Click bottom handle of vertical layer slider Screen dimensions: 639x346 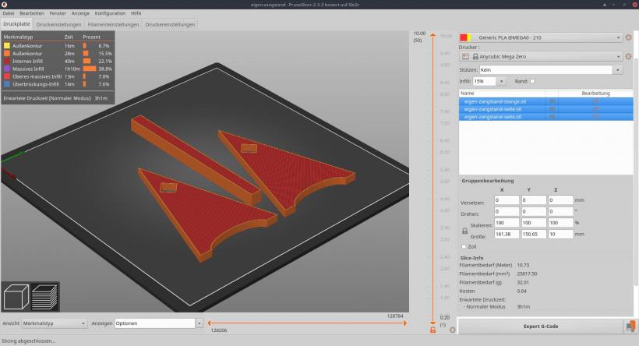pos(432,323)
